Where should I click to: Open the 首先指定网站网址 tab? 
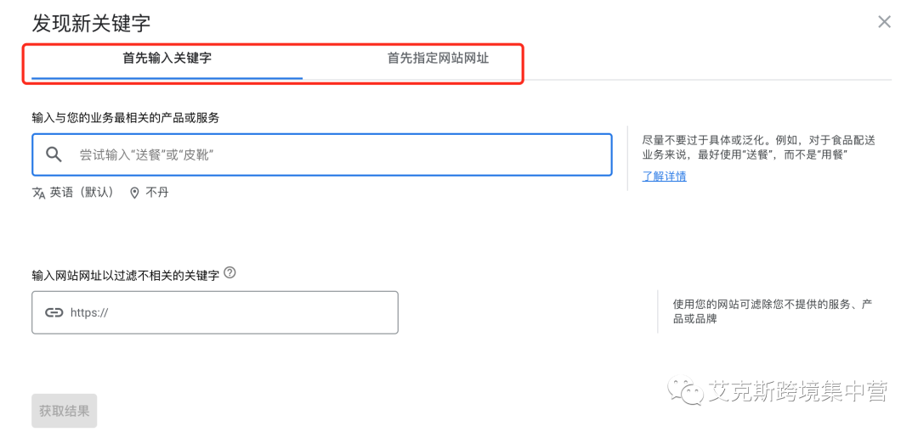438,59
